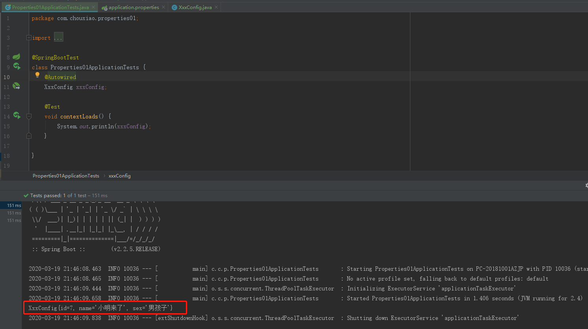The height and width of the screenshot is (329, 588).
Task: Click the Spring Boot v2.2.5.RELEASE banner line
Action: 96,249
